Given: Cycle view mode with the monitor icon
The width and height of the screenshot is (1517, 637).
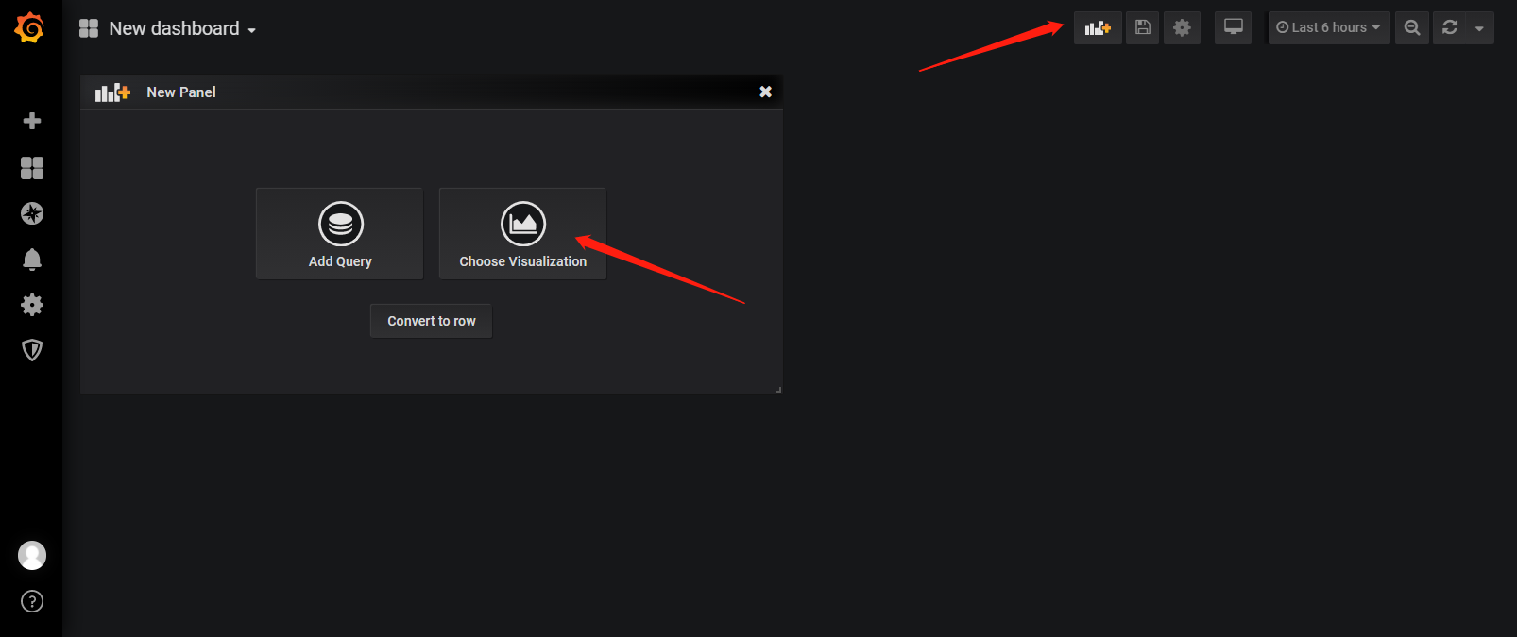Looking at the screenshot, I should [1234, 28].
